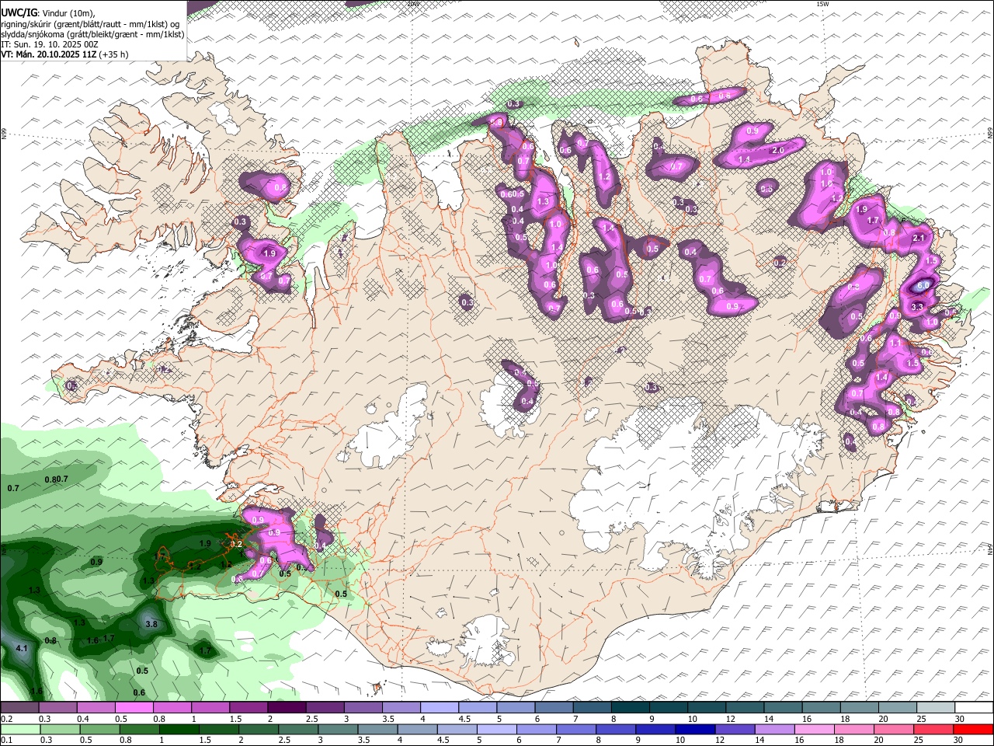Click the 3.8 rainfall value southwest of Reykjanes
The image size is (994, 746).
151,624
